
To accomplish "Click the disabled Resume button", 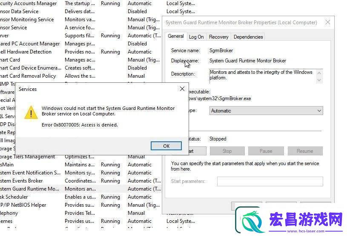I will click(x=305, y=151).
